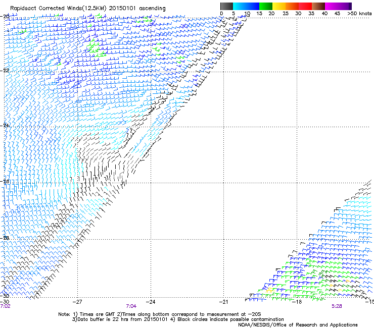Pick the green 15–20 knots legend segment

click(266, 6)
